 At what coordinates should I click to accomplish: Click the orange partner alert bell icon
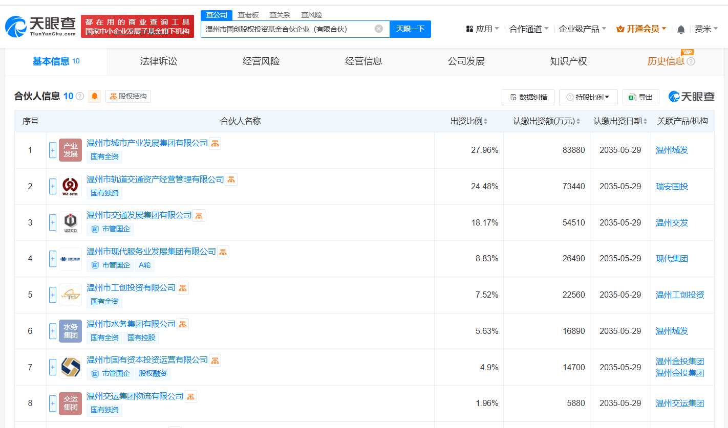(95, 96)
